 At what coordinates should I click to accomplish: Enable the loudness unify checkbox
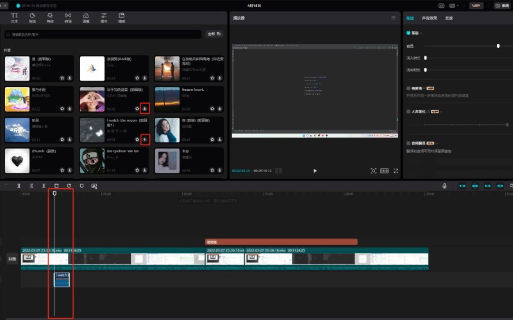(408, 88)
